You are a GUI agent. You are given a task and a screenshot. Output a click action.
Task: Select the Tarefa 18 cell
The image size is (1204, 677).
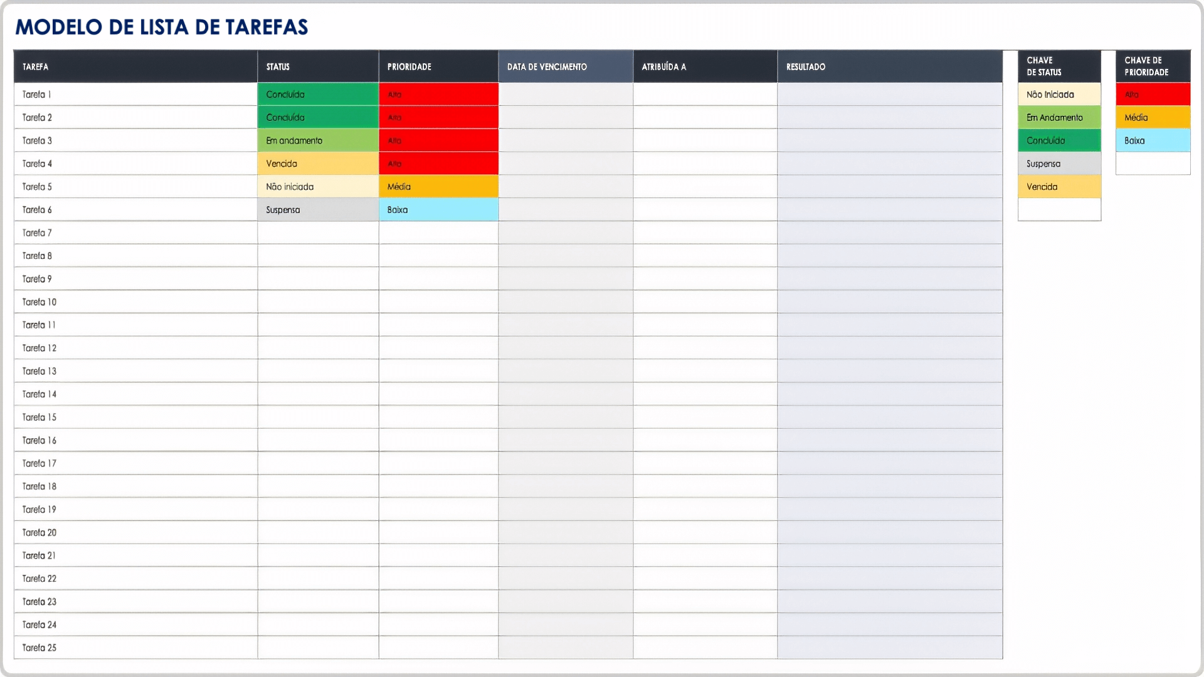pos(135,486)
